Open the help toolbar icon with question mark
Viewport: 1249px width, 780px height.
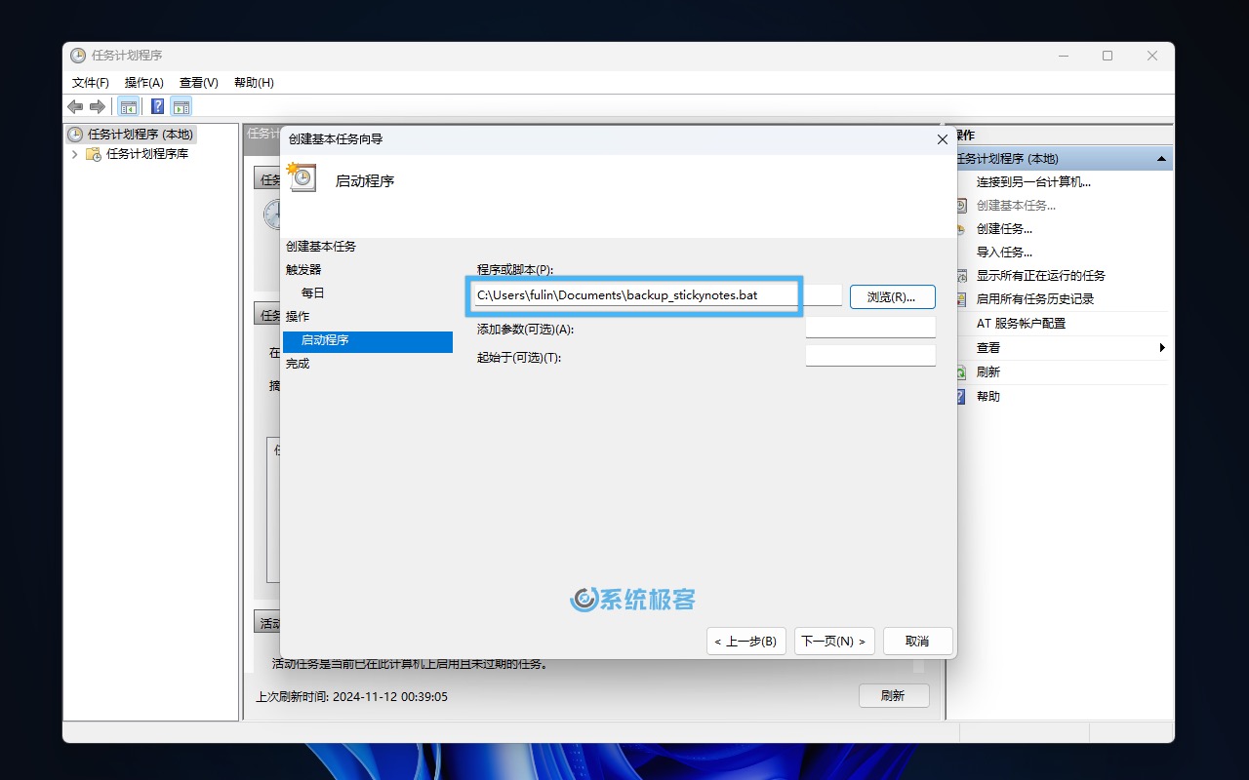(x=157, y=106)
